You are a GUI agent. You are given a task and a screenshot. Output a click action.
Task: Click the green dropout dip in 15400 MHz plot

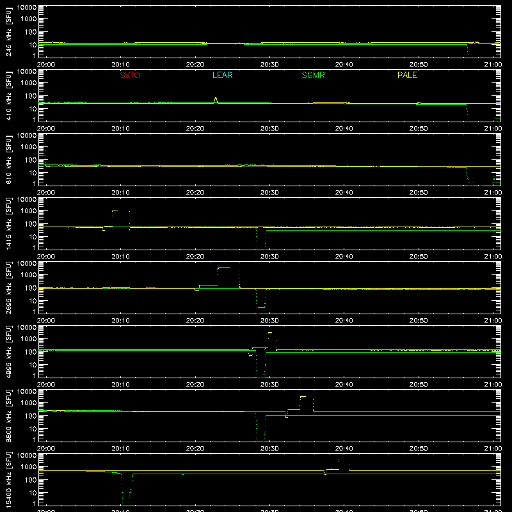coord(126,490)
